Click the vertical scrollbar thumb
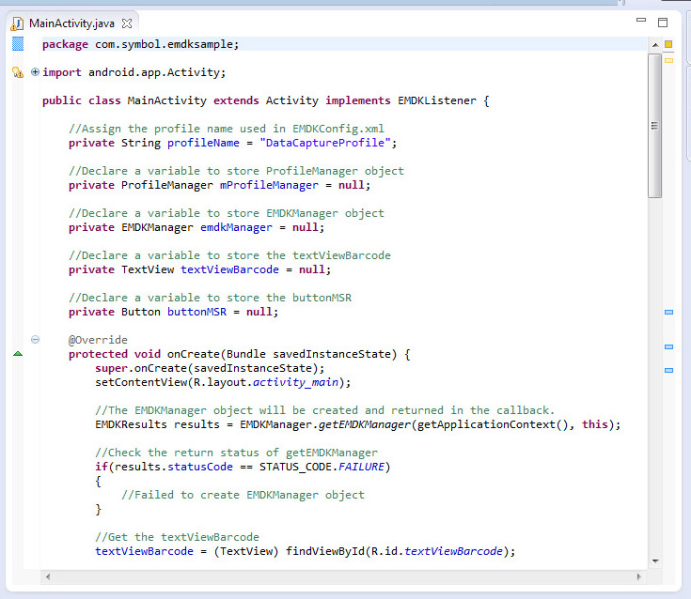Viewport: 691px width, 599px height. coord(654,122)
